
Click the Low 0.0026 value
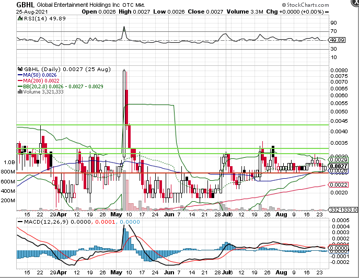point(169,11)
